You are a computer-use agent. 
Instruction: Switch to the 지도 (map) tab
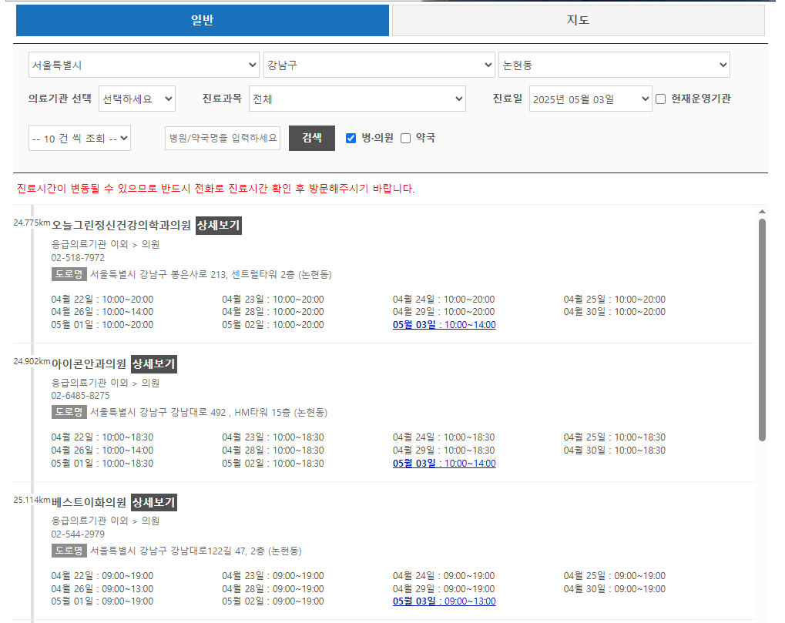pos(577,20)
